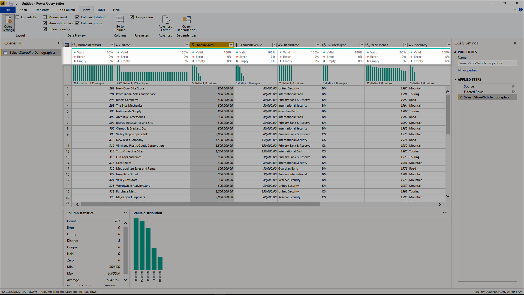Click All Properties link in Query Settings

pos(467,71)
